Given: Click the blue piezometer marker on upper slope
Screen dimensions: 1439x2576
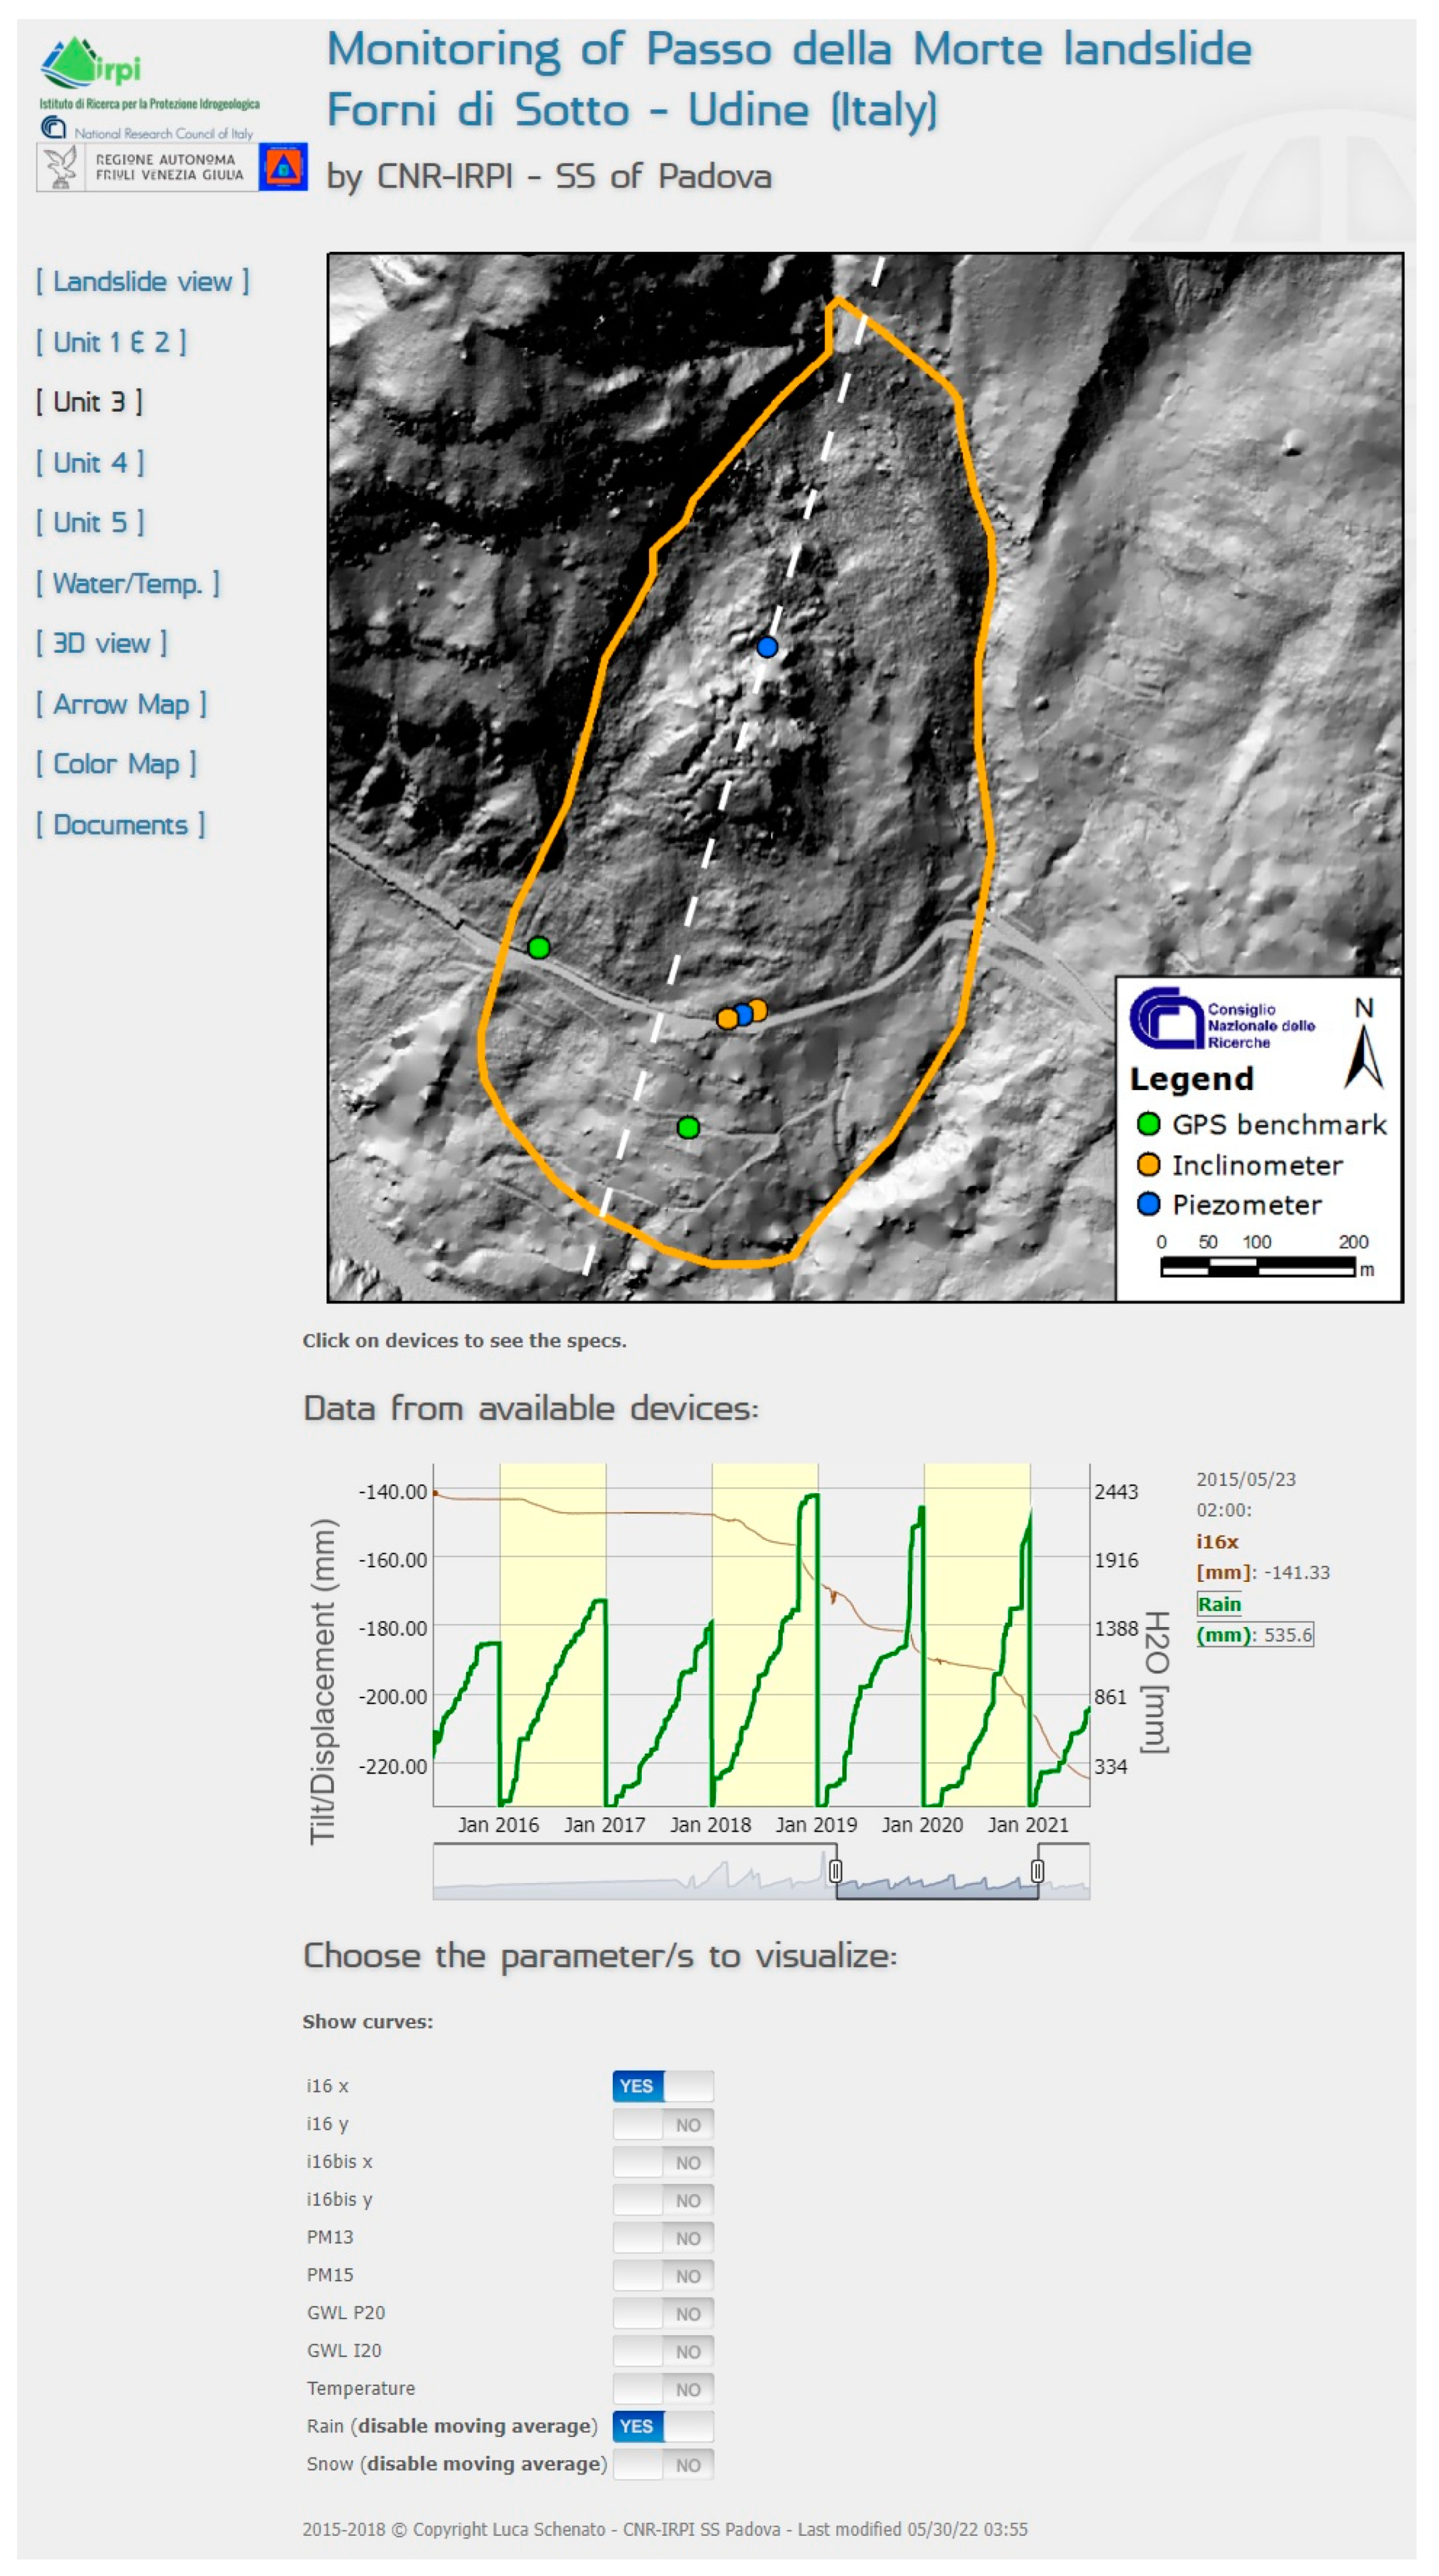Looking at the screenshot, I should pos(767,647).
